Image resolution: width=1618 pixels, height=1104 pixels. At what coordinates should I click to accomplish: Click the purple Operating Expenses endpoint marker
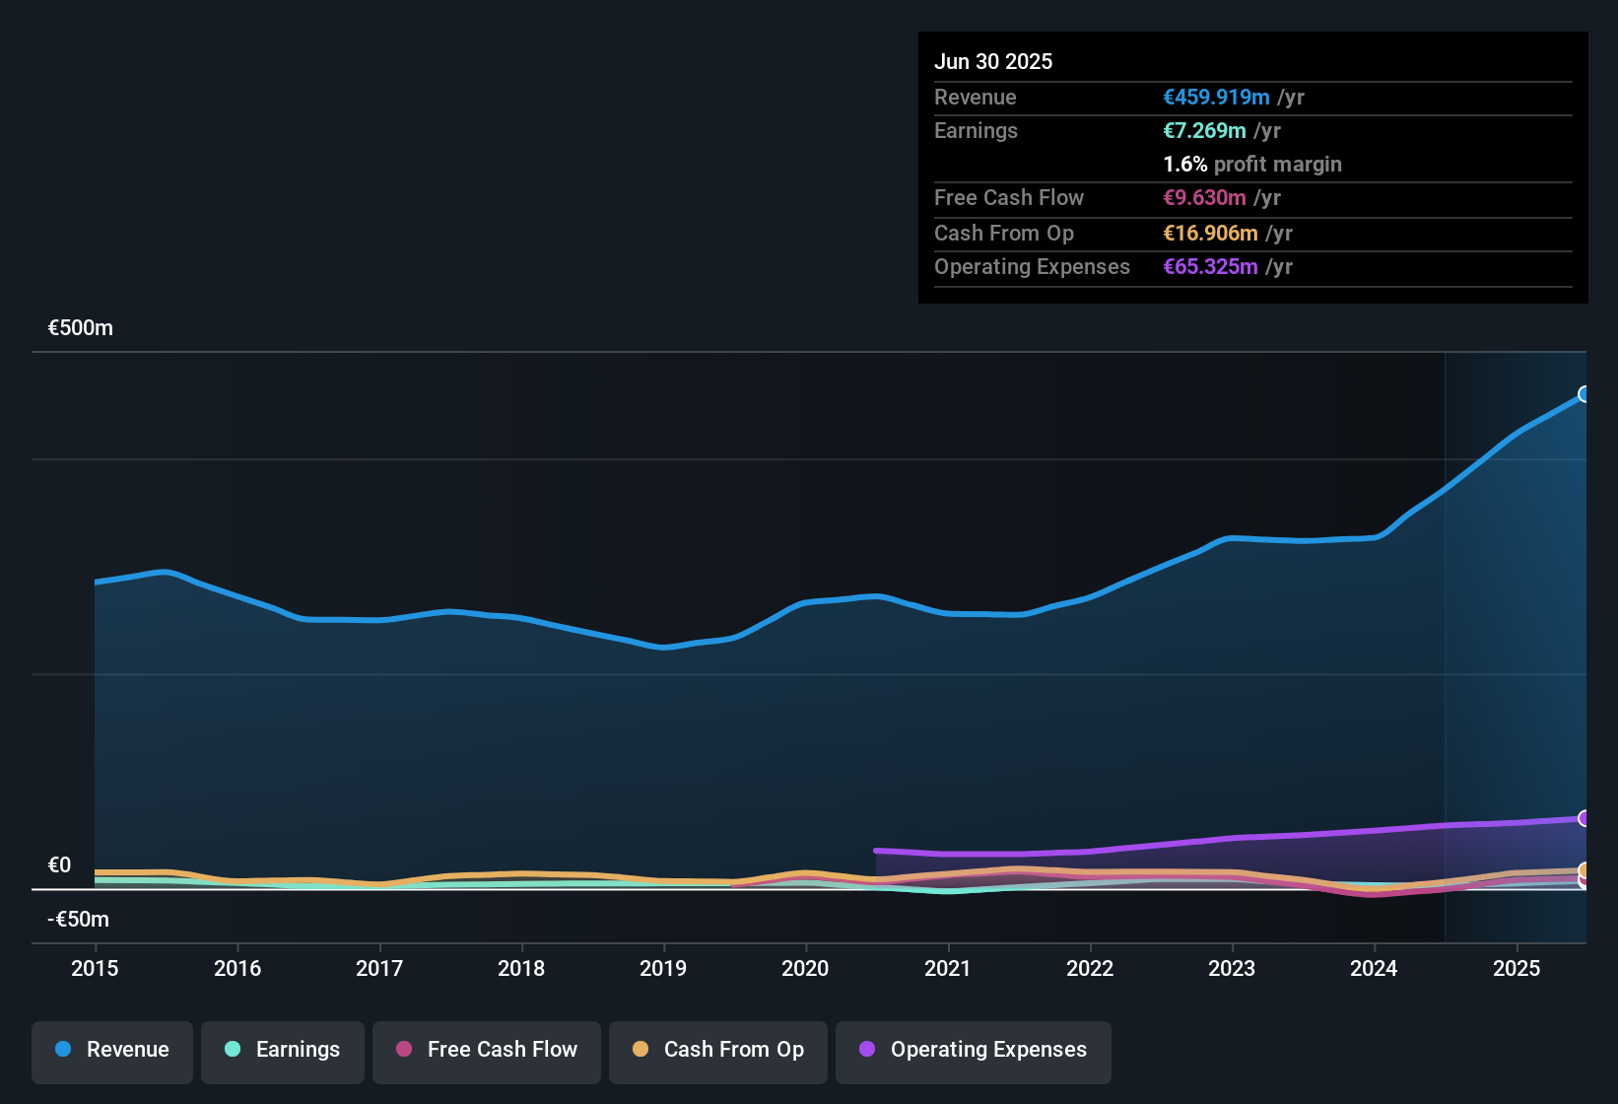coord(1584,818)
